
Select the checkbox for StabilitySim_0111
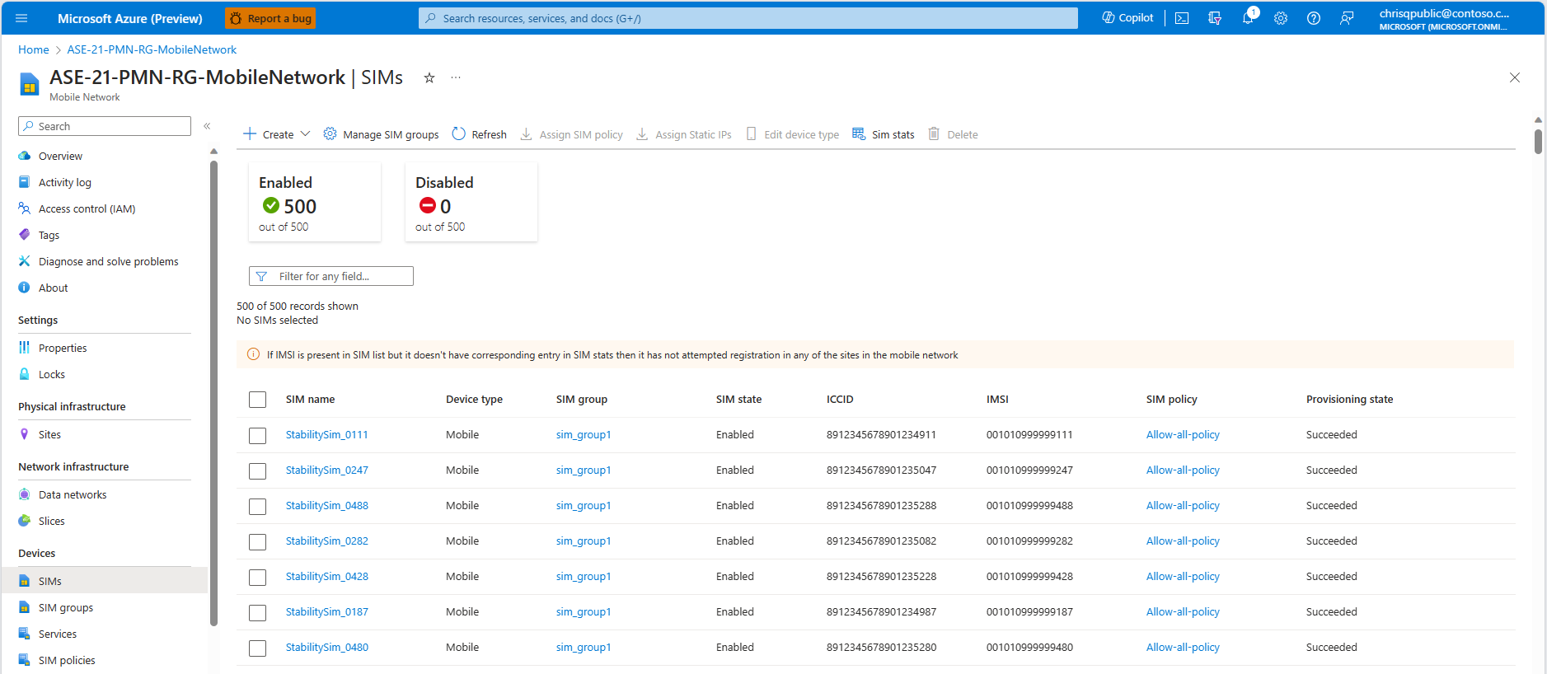[x=257, y=435]
